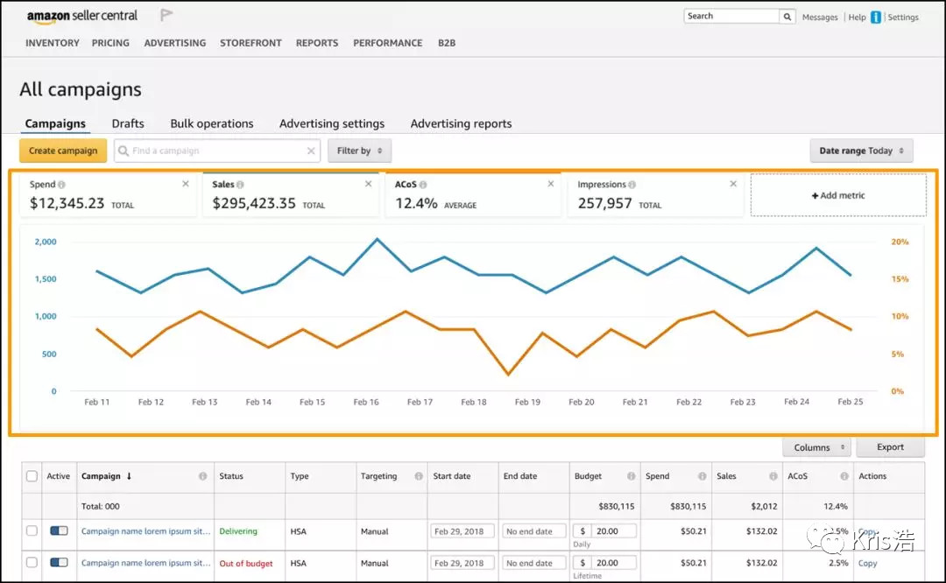Toggle active switch for the Delivering campaign
The width and height of the screenshot is (946, 583).
[59, 530]
